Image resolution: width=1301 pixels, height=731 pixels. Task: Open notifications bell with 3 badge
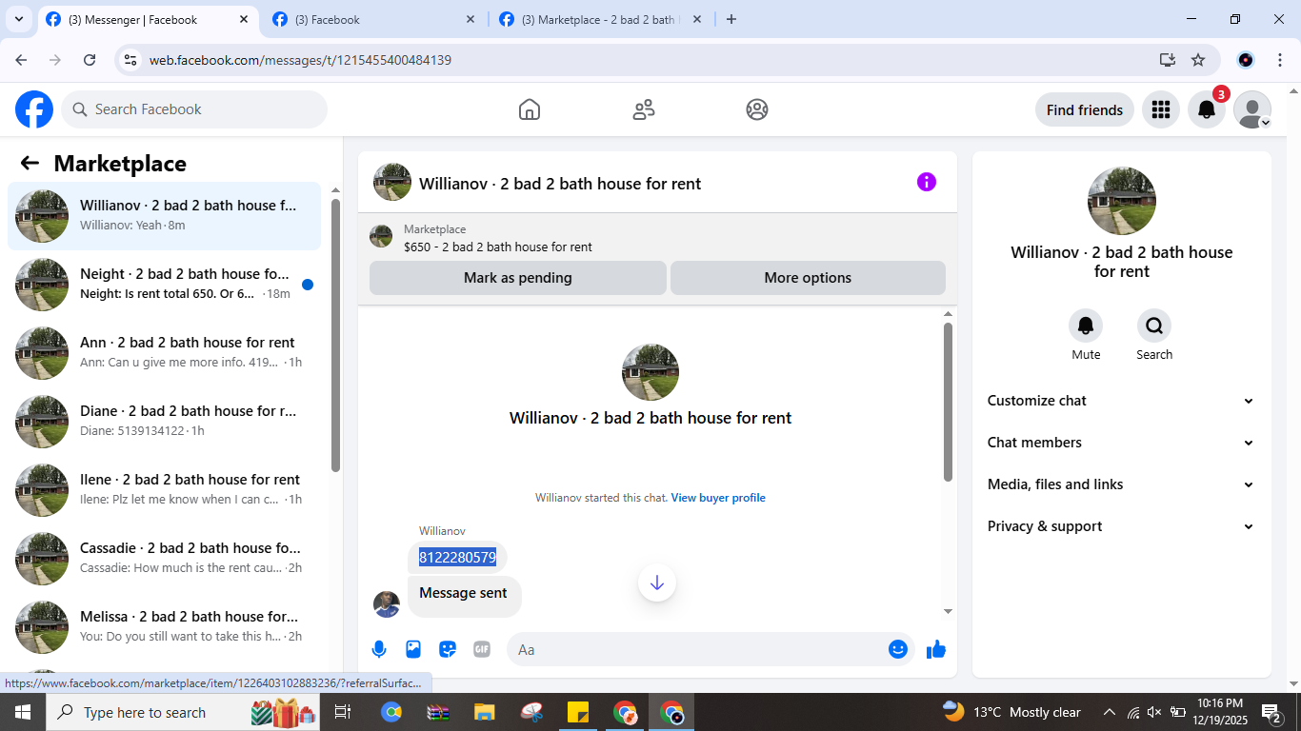[x=1207, y=109]
